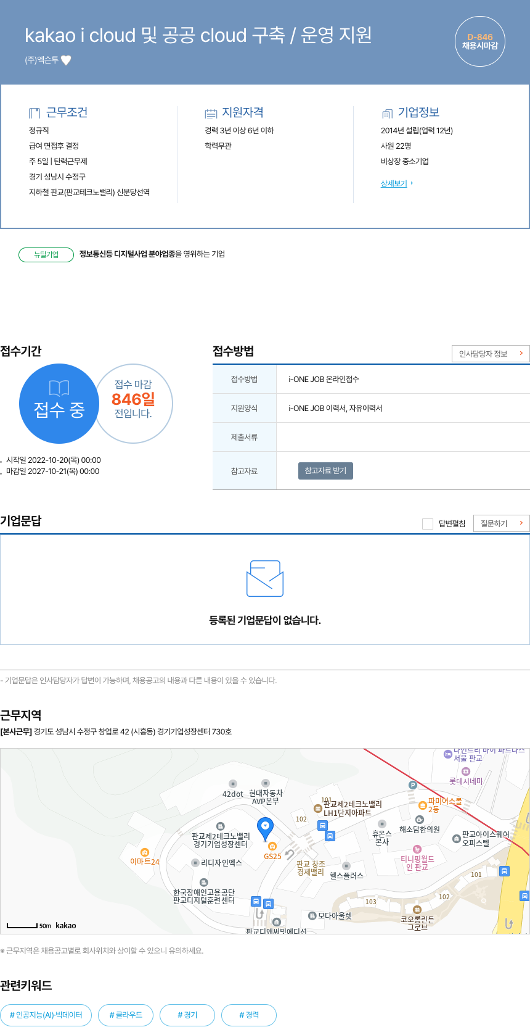Click the text '사원 22명'

[x=396, y=146]
